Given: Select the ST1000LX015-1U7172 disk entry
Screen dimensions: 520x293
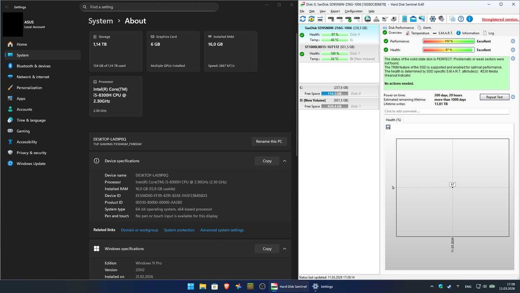Looking at the screenshot, I should [x=339, y=53].
